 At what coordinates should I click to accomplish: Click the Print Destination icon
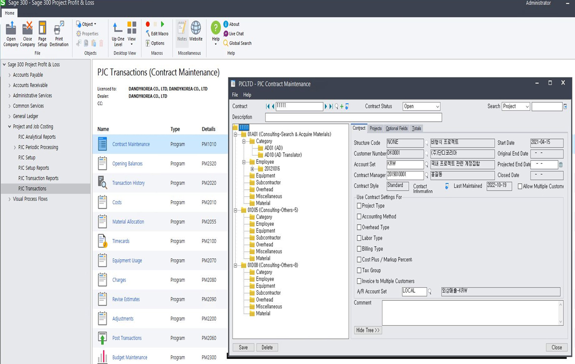pyautogui.click(x=59, y=28)
